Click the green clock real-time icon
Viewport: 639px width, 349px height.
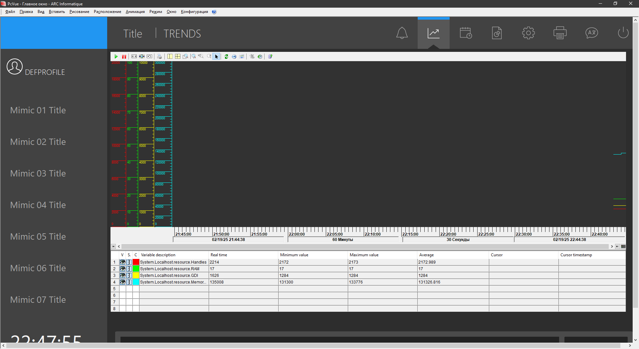[x=260, y=57]
